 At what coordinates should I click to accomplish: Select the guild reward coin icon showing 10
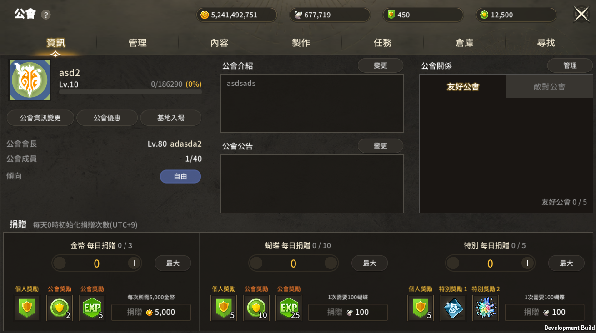click(256, 308)
